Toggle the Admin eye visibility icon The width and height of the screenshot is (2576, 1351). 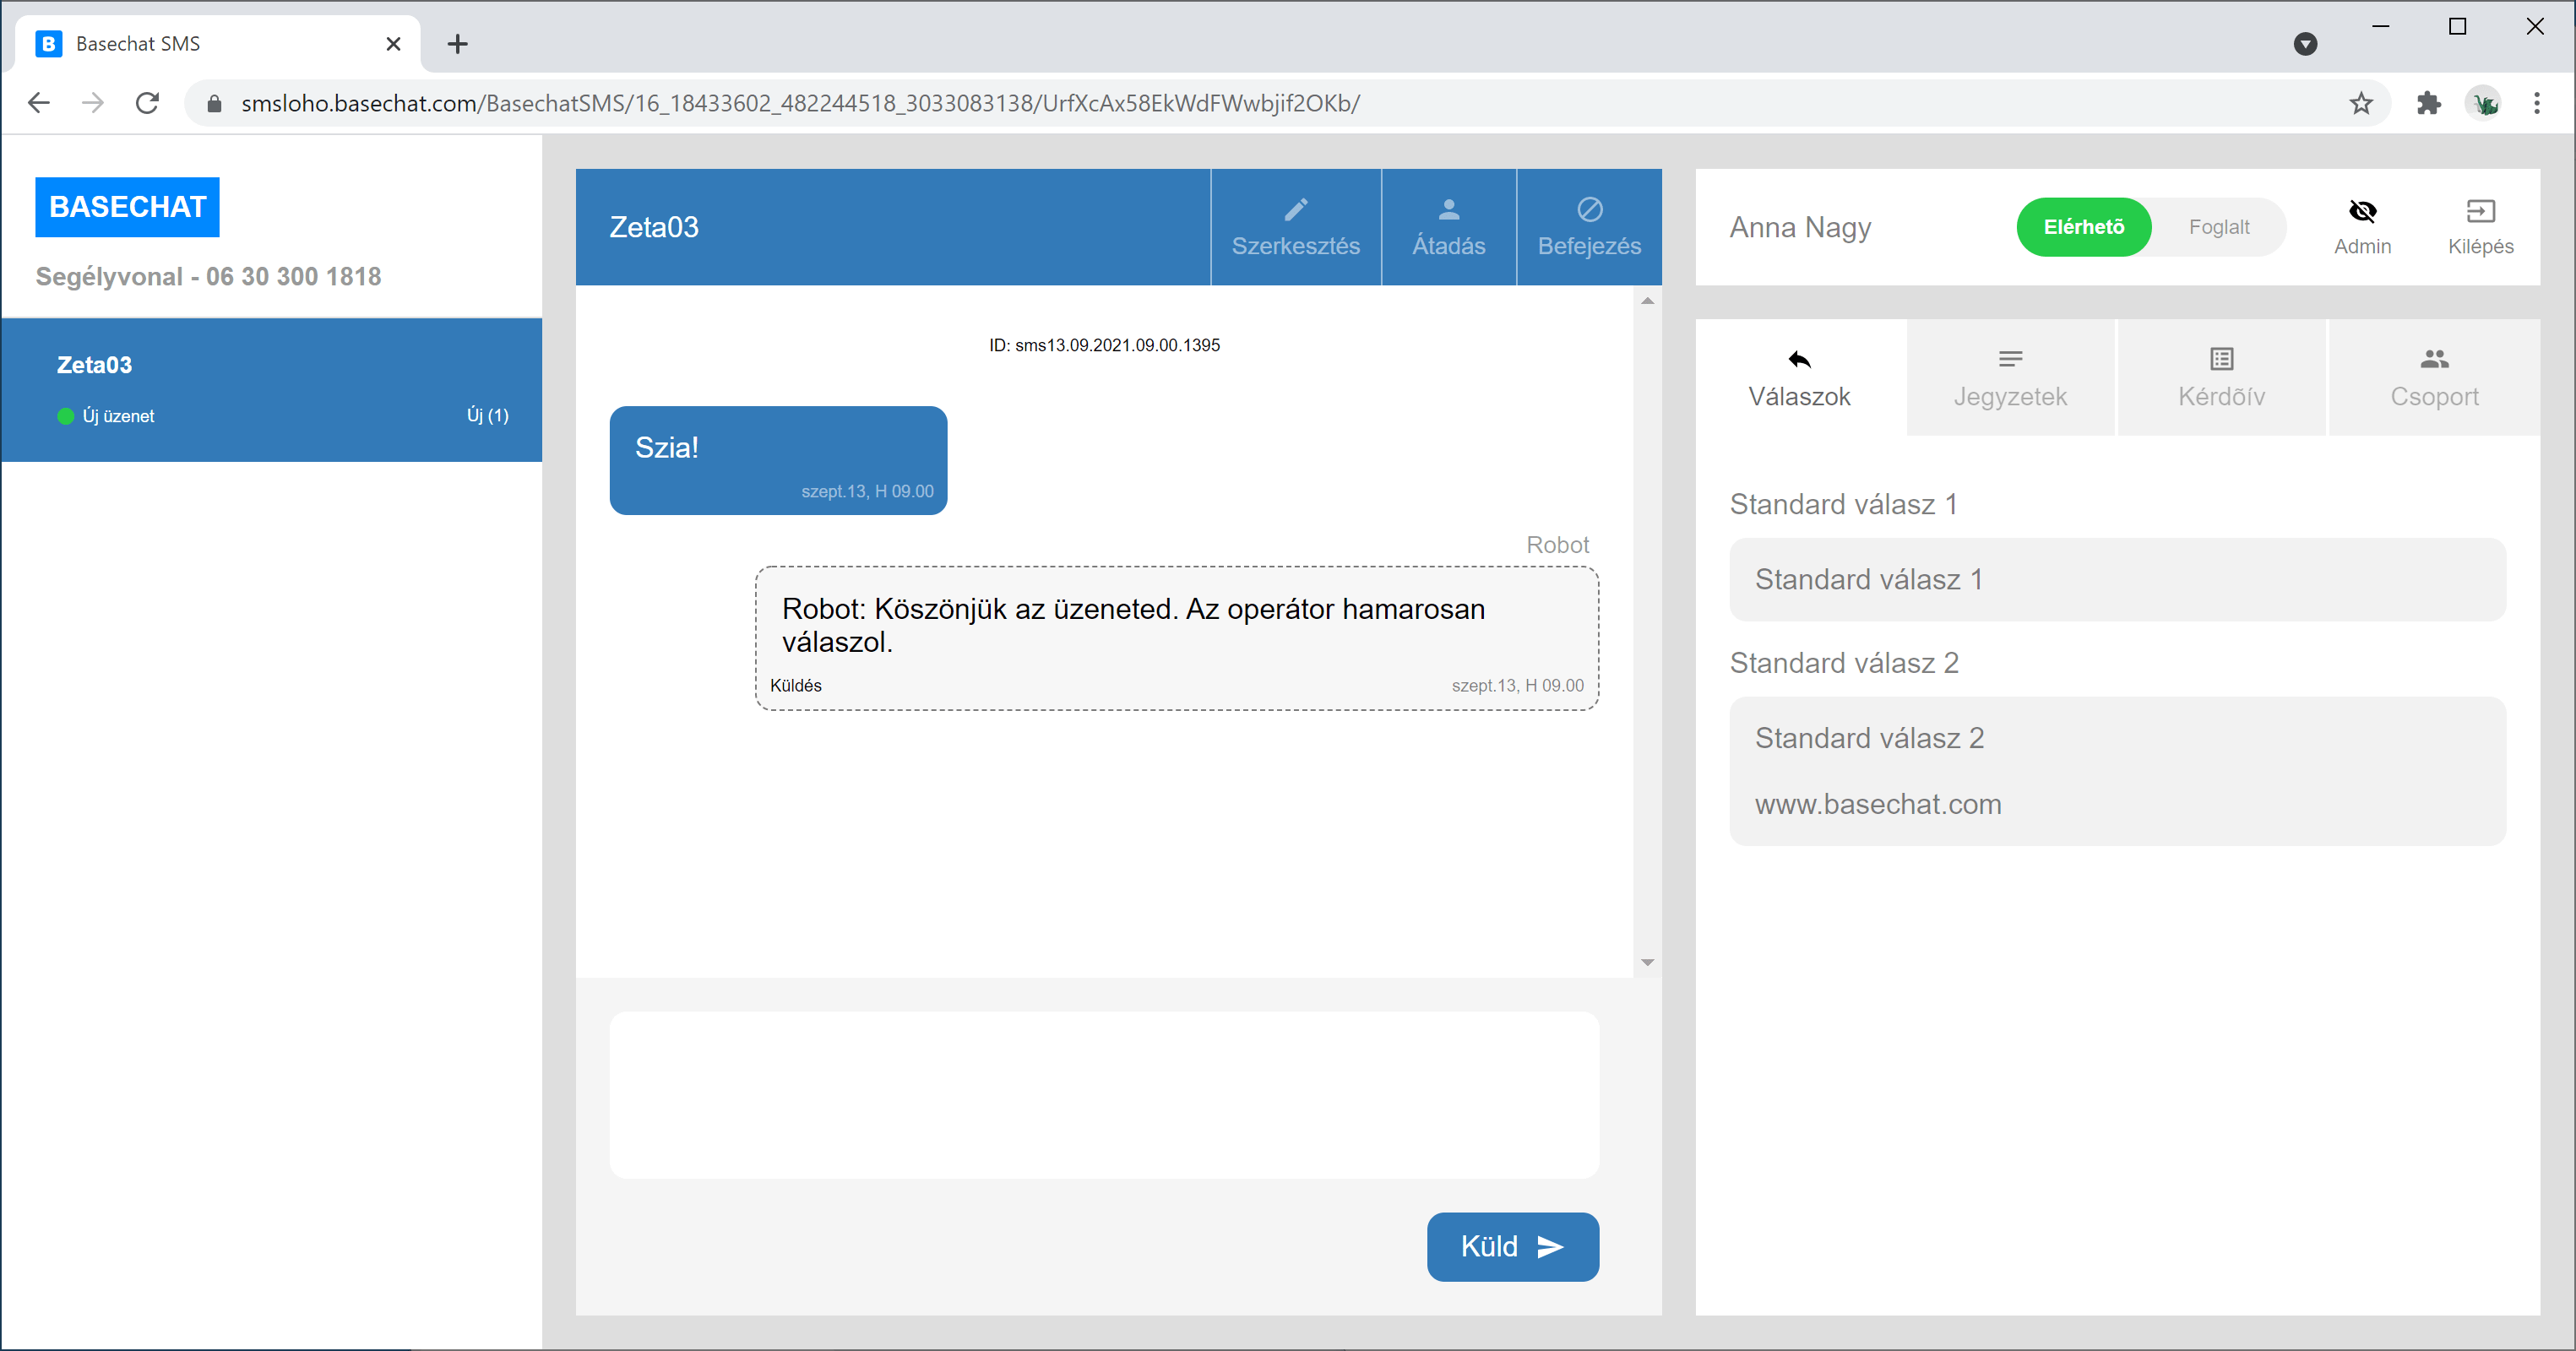pyautogui.click(x=2362, y=211)
